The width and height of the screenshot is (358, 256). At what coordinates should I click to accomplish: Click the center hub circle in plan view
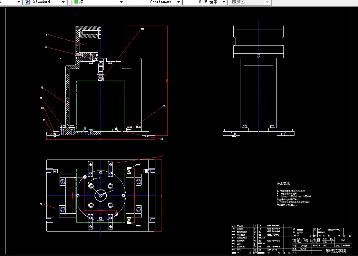pos(100,195)
